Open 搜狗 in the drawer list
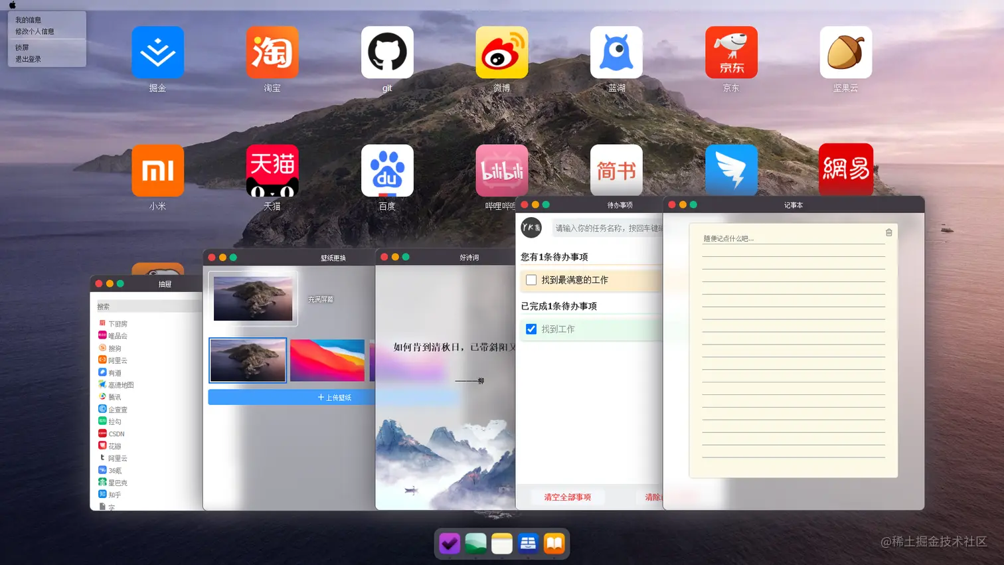The image size is (1004, 565). point(110,349)
